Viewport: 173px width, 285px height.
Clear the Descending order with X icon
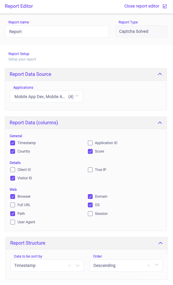[148, 265]
